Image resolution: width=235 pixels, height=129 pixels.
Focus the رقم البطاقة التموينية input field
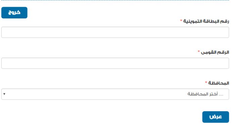click(x=115, y=32)
